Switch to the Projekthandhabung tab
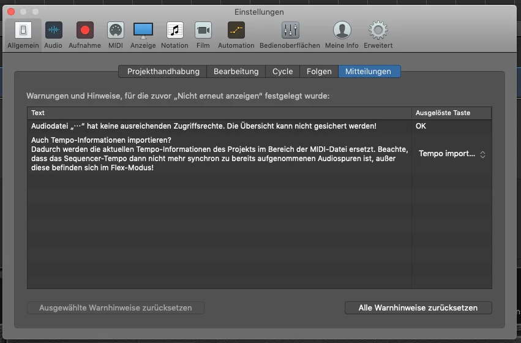Image resolution: width=521 pixels, height=343 pixels. point(163,72)
